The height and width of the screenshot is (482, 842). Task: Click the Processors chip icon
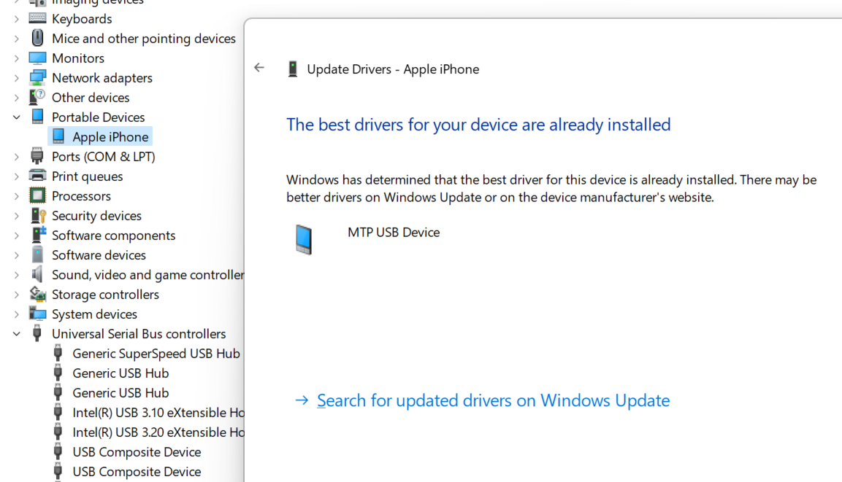(x=37, y=195)
